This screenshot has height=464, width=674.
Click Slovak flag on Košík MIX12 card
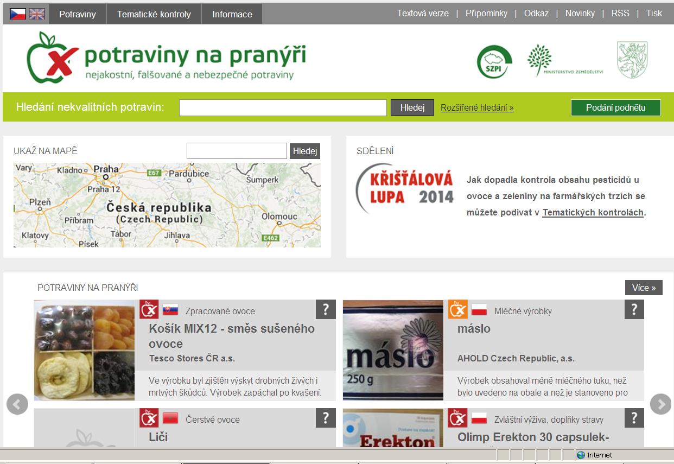pos(170,310)
